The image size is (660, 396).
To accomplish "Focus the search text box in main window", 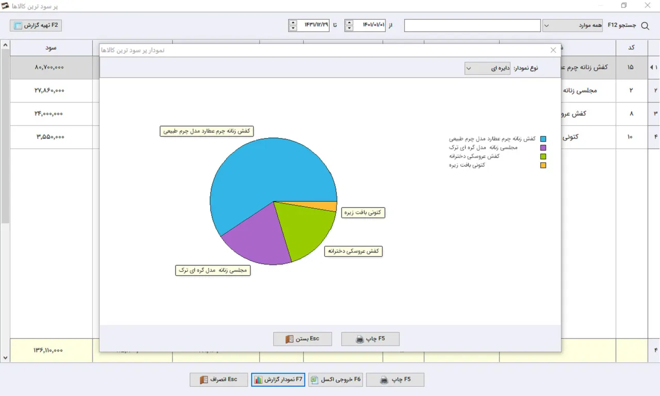I will 472,25.
